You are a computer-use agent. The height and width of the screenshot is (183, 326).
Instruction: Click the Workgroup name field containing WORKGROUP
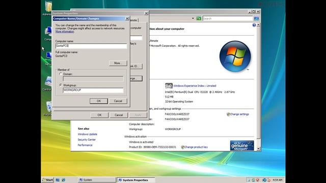pos(93,90)
